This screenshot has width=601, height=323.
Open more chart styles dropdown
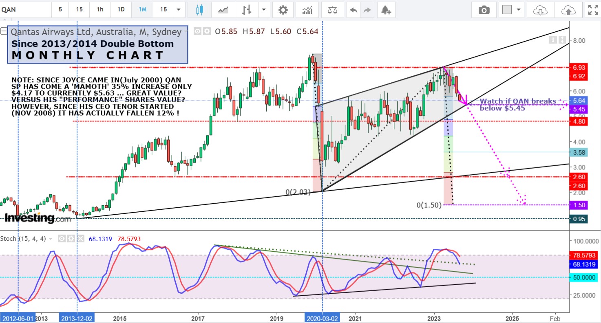coord(264,10)
